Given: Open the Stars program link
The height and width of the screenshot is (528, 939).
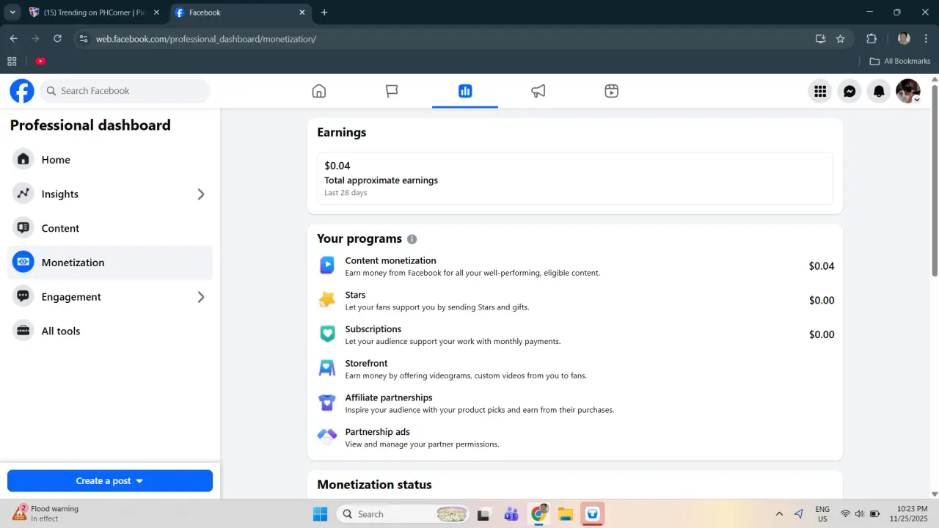Looking at the screenshot, I should click(x=355, y=295).
